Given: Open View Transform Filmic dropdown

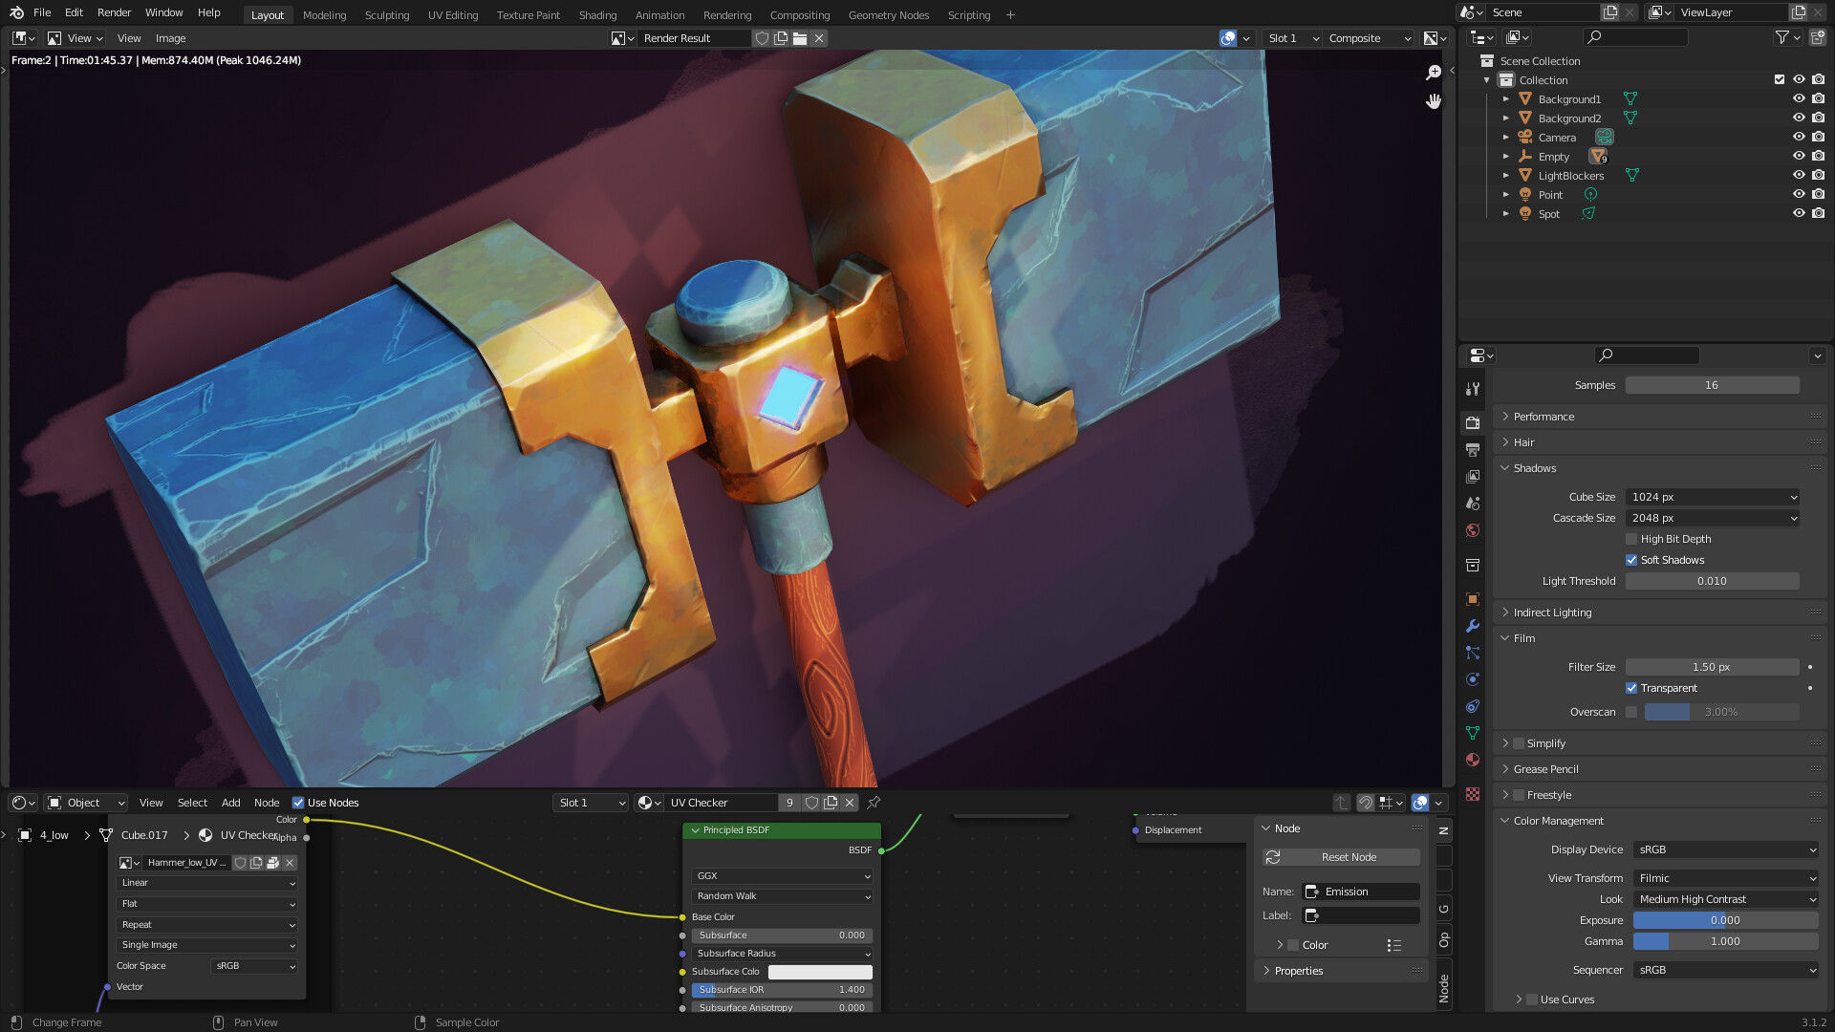Looking at the screenshot, I should [1726, 878].
